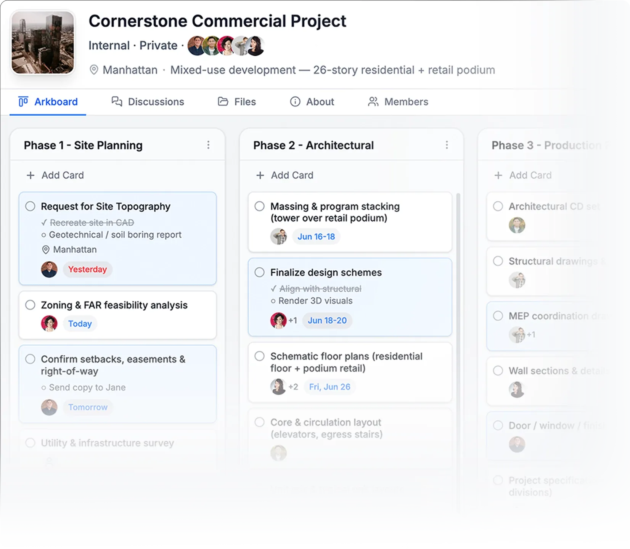
Task: Mark Zoning & FAR feasibility analysis complete
Action: point(31,305)
